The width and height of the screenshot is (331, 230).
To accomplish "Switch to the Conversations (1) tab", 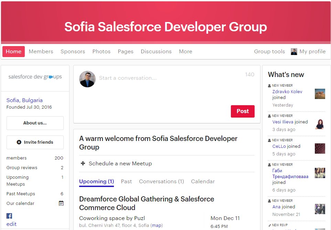I will (x=161, y=182).
